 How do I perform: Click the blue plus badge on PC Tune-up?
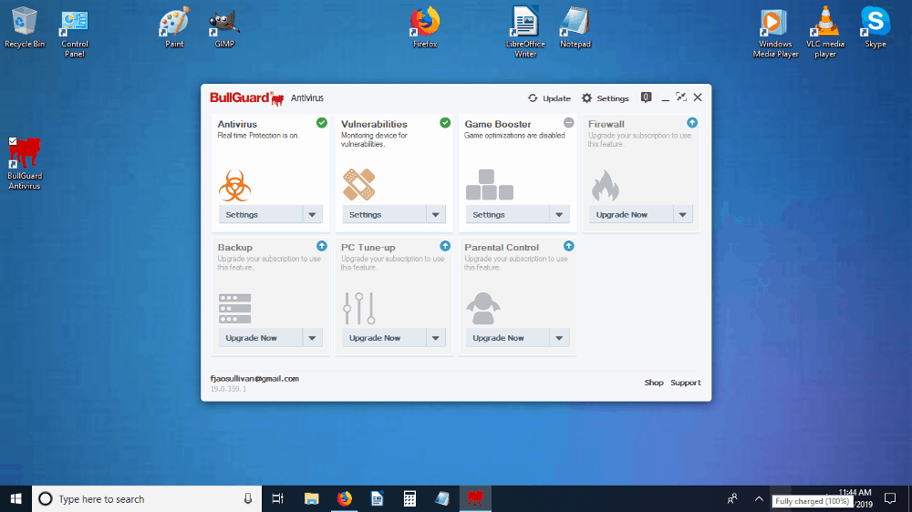(x=445, y=246)
